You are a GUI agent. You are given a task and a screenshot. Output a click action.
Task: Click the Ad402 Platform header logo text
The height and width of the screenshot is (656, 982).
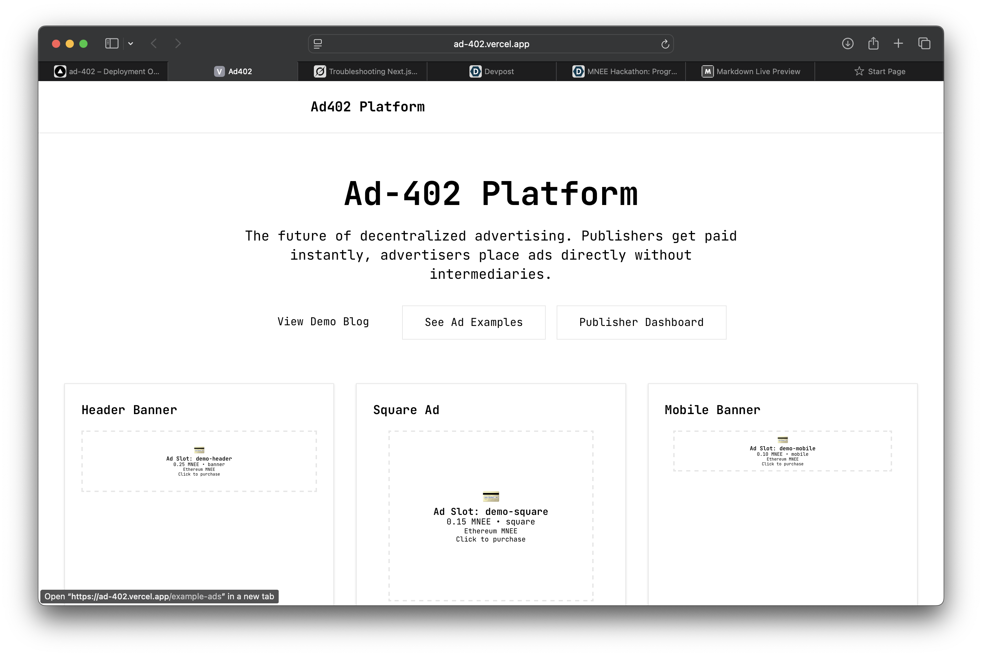click(x=368, y=107)
